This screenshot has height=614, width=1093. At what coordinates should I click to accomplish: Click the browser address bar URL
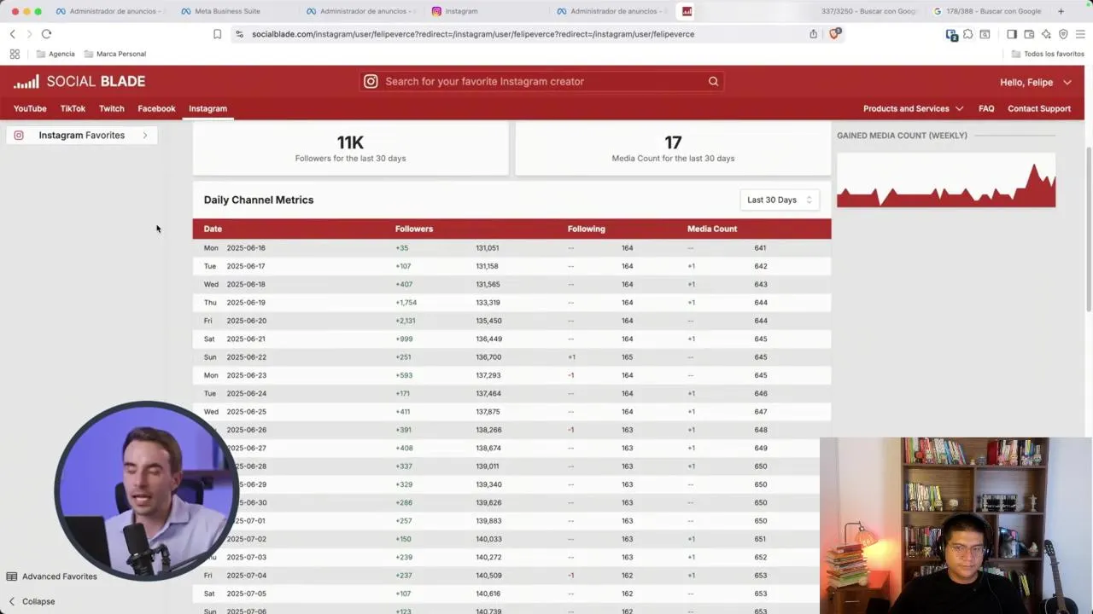pos(473,34)
